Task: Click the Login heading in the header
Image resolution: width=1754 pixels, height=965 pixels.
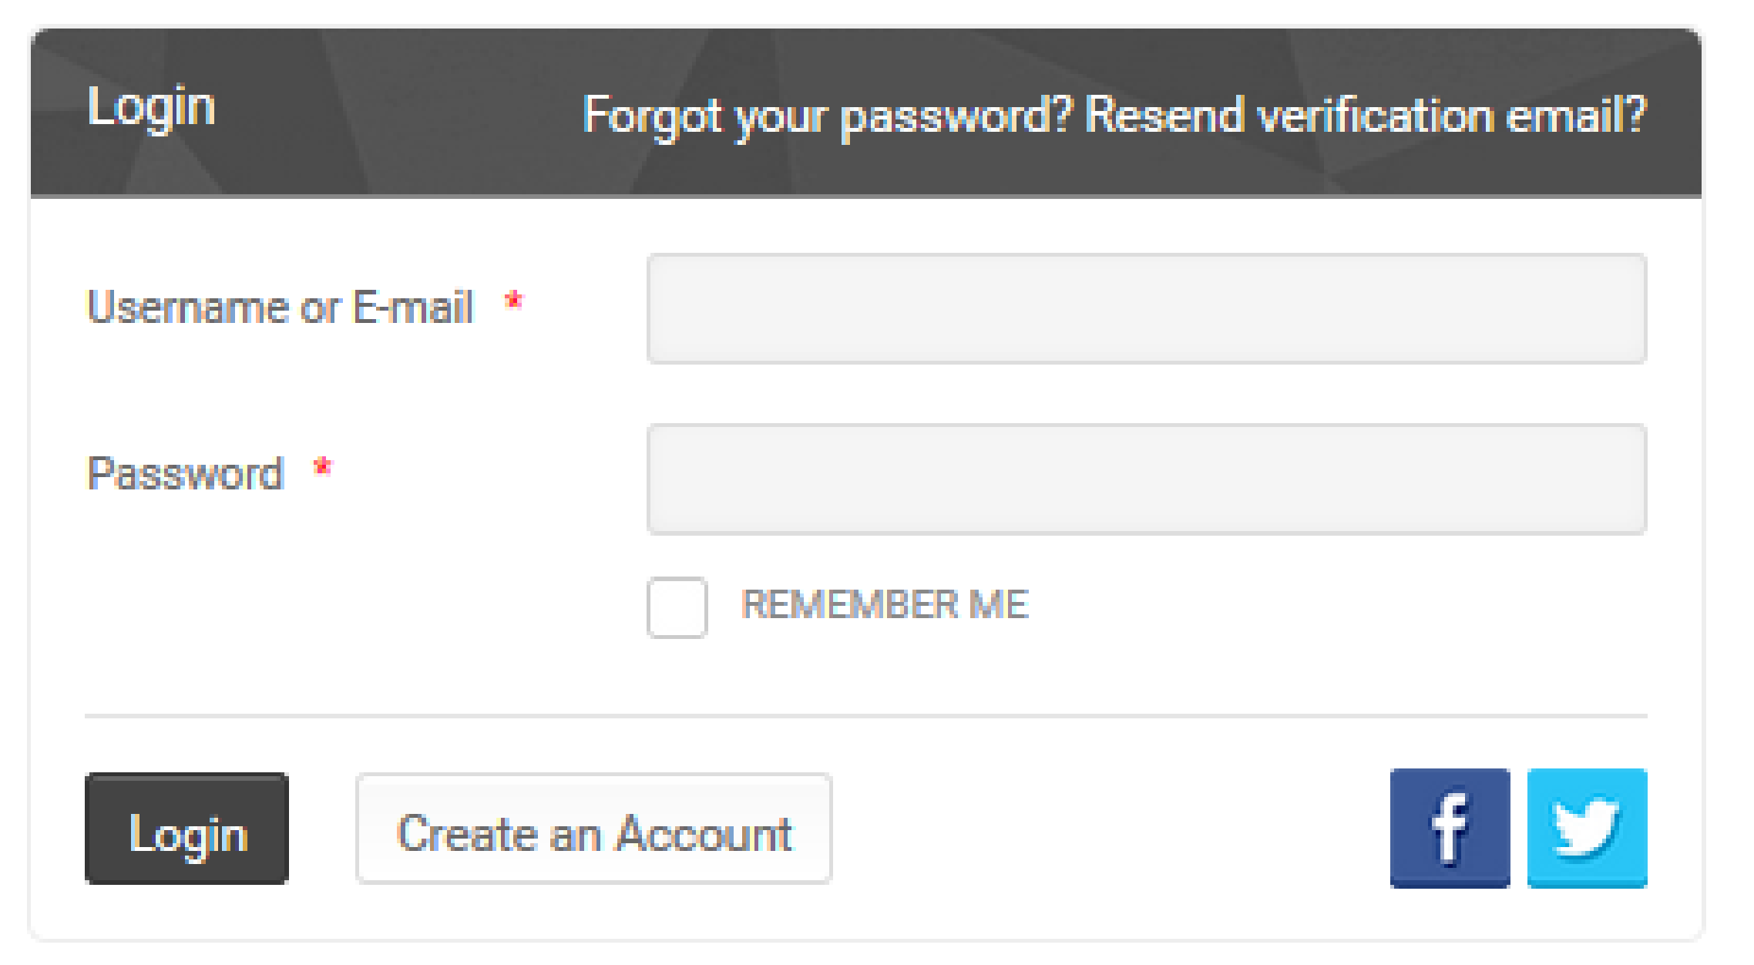Action: [x=151, y=107]
